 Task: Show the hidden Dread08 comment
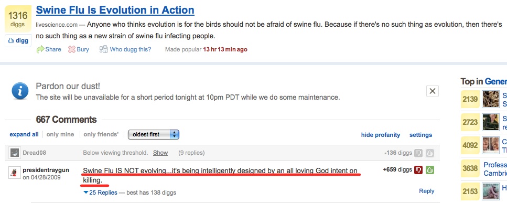tap(160, 153)
